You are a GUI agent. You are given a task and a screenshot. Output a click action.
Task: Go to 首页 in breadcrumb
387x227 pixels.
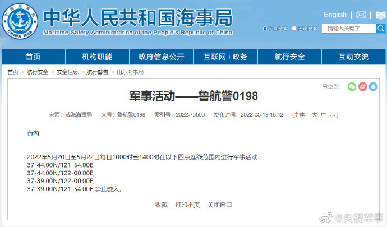pos(13,72)
